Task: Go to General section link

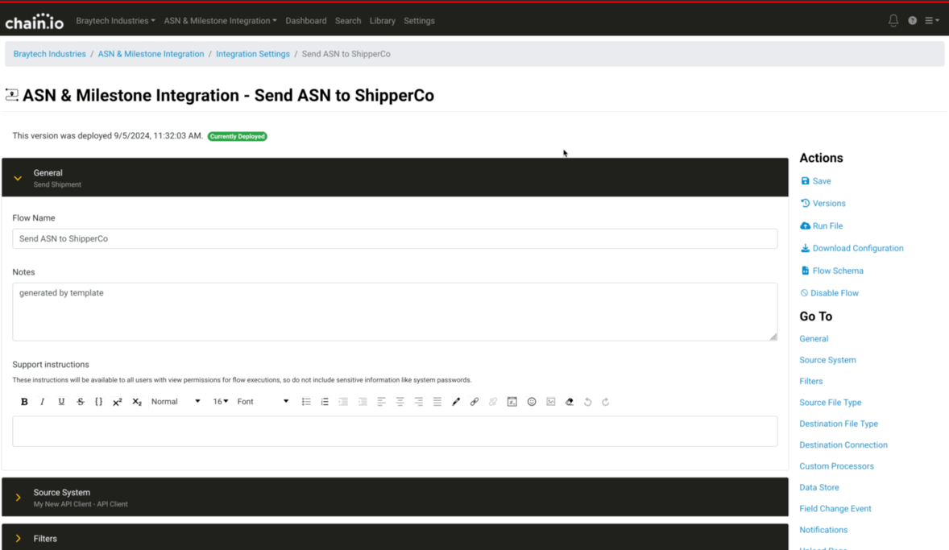Action: (x=814, y=339)
